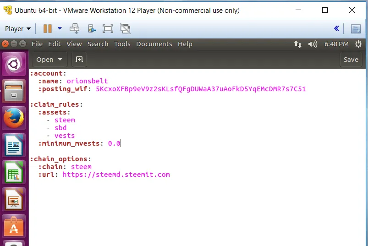Click the posting_wif key string
The image size is (368, 246).
coord(201,89)
